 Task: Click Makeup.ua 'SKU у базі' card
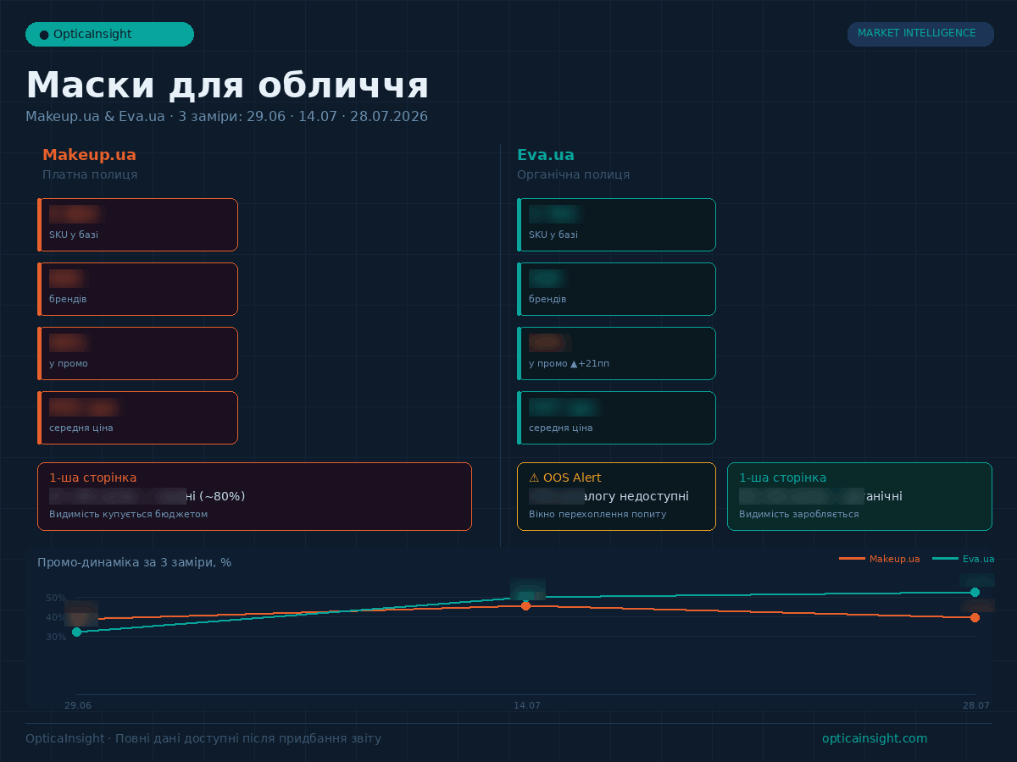pyautogui.click(x=137, y=224)
